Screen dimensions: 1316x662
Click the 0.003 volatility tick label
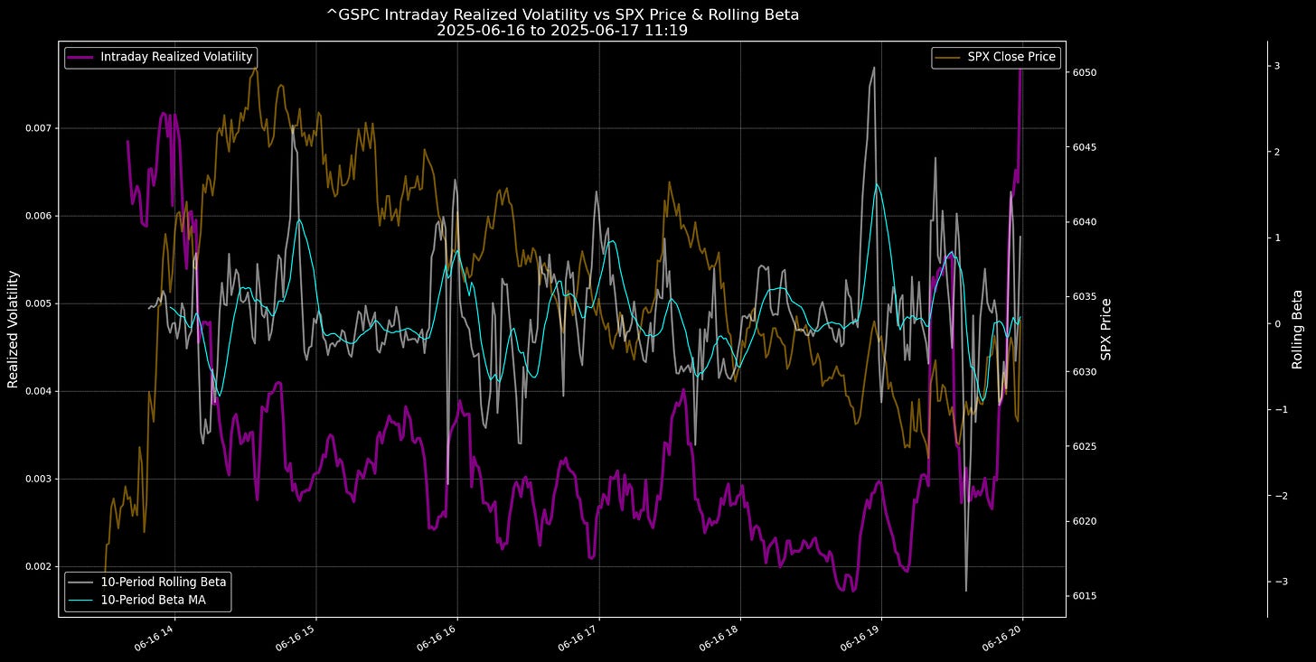[x=39, y=479]
